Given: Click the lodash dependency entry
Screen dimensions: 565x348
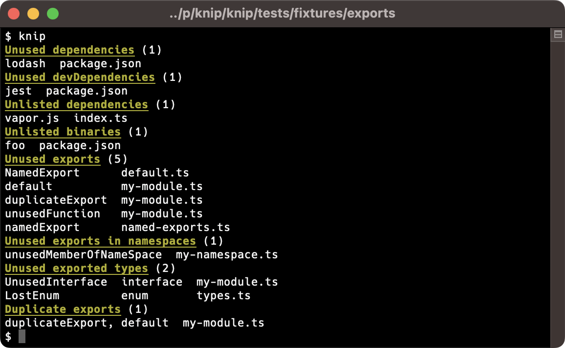Looking at the screenshot, I should (x=25, y=63).
